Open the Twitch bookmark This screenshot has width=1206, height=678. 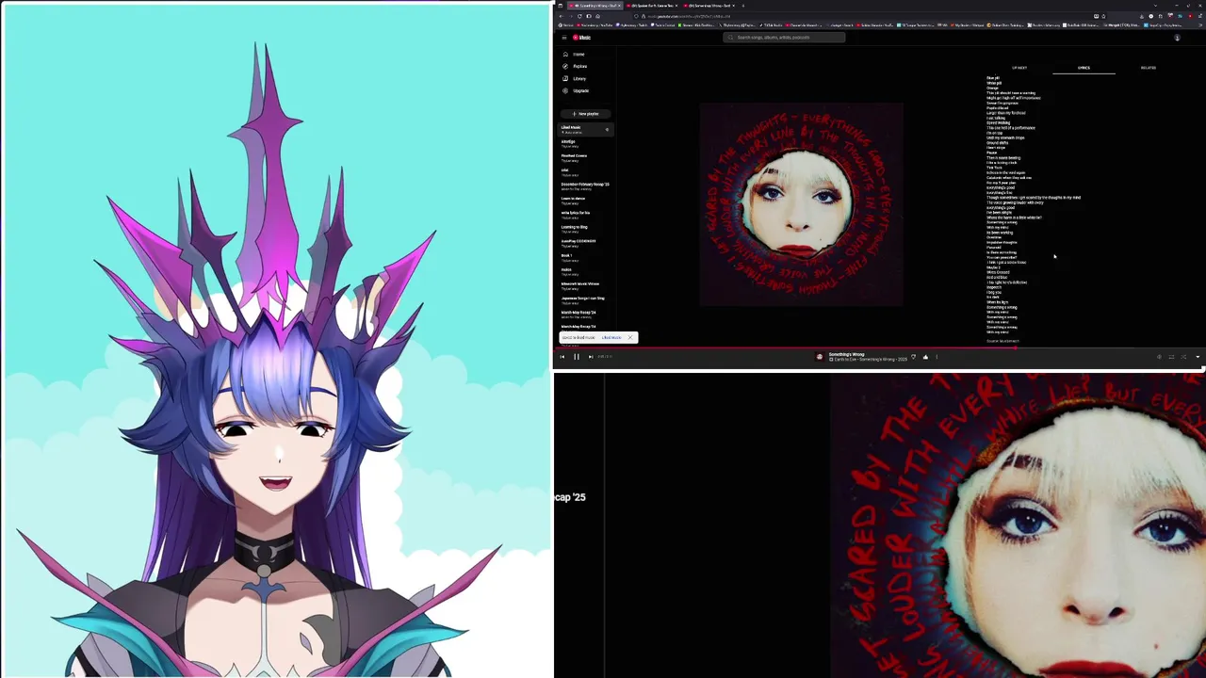point(633,25)
